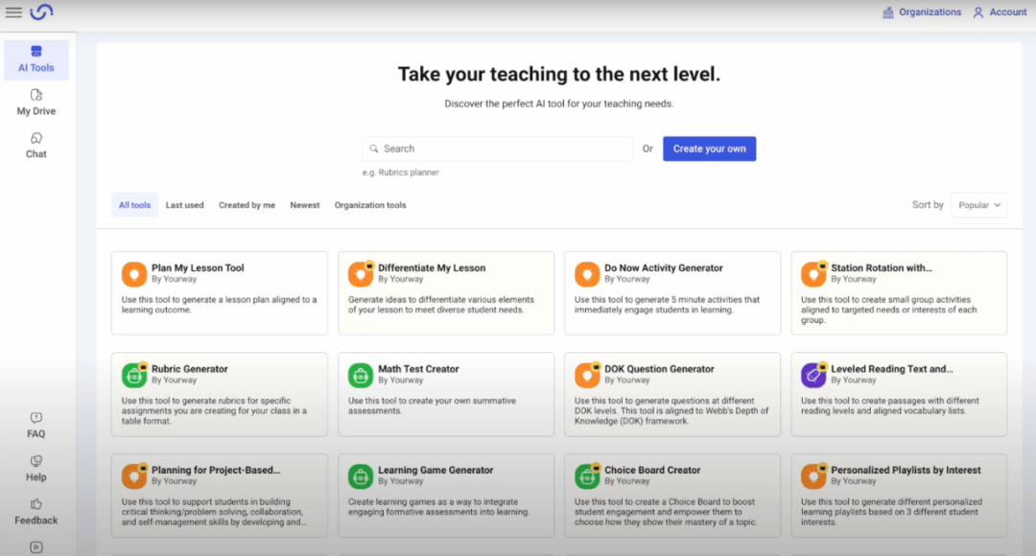Open My Drive from the sidebar

click(36, 102)
